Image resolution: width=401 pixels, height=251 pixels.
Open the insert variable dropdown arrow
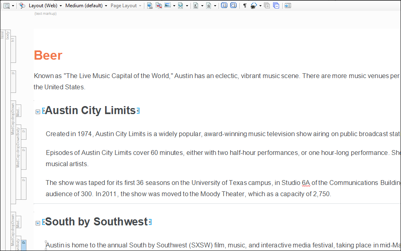(x=202, y=6)
